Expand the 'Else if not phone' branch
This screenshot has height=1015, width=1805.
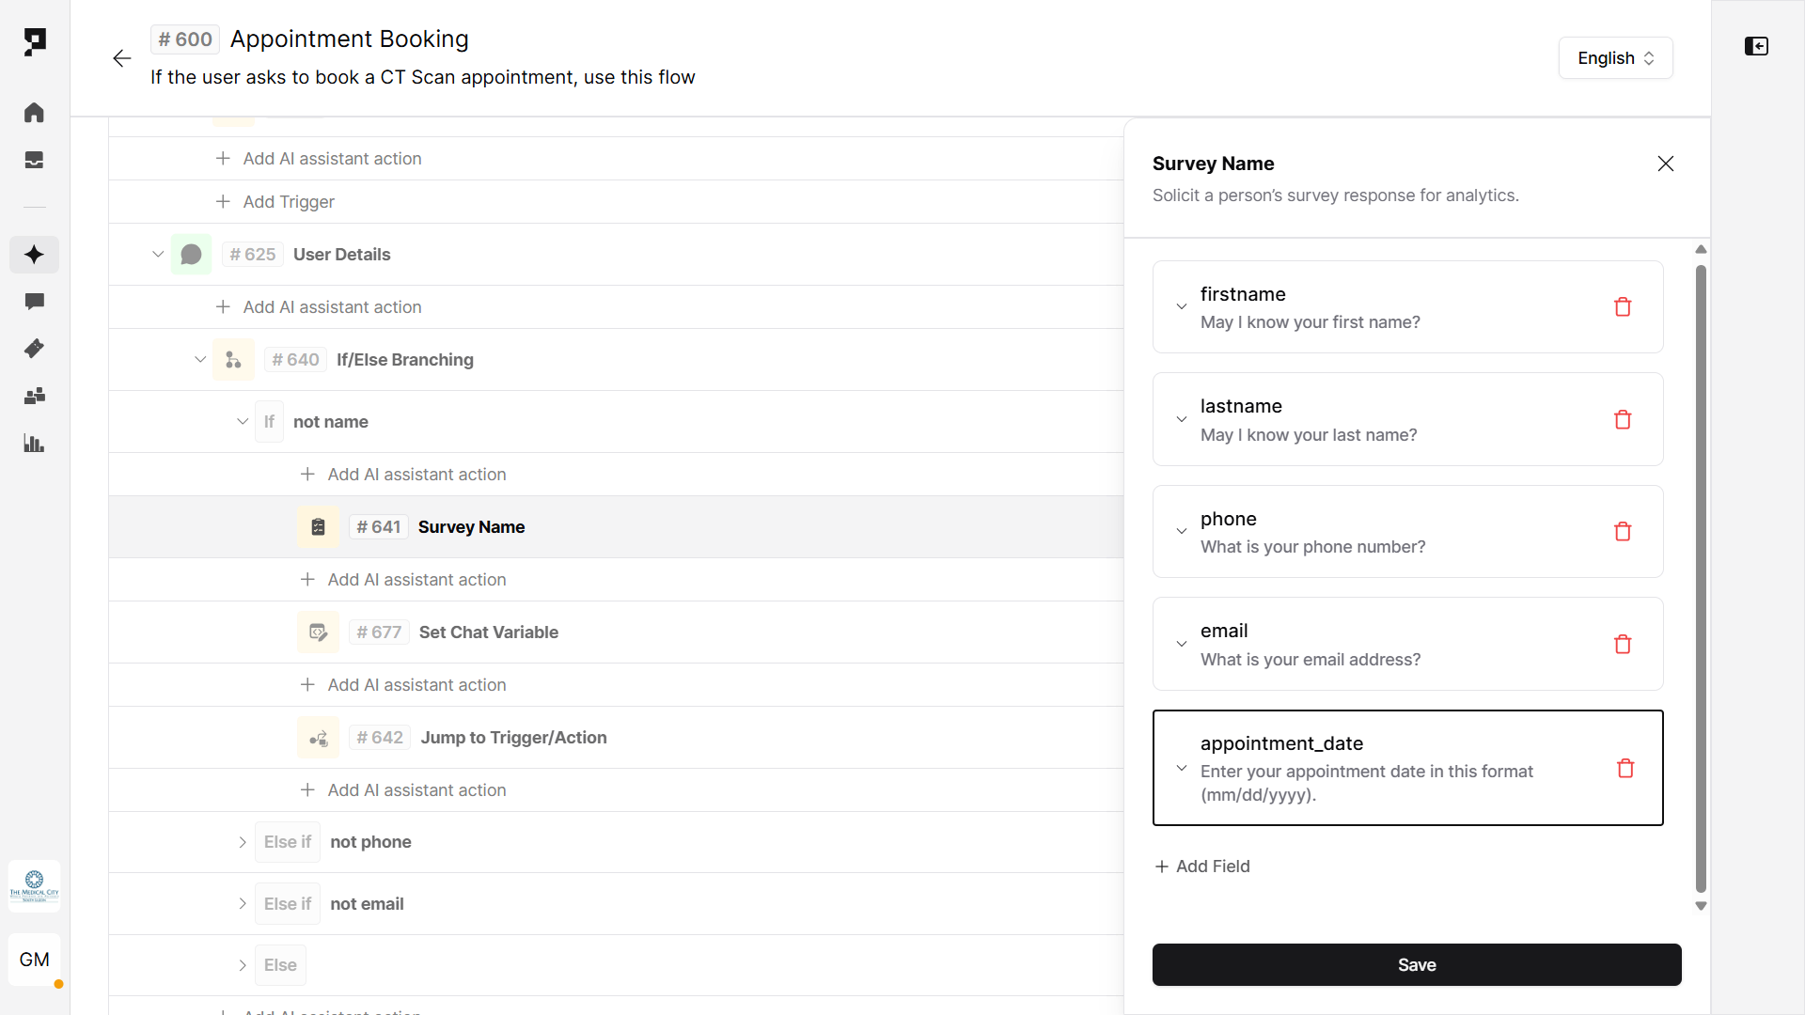coord(243,842)
